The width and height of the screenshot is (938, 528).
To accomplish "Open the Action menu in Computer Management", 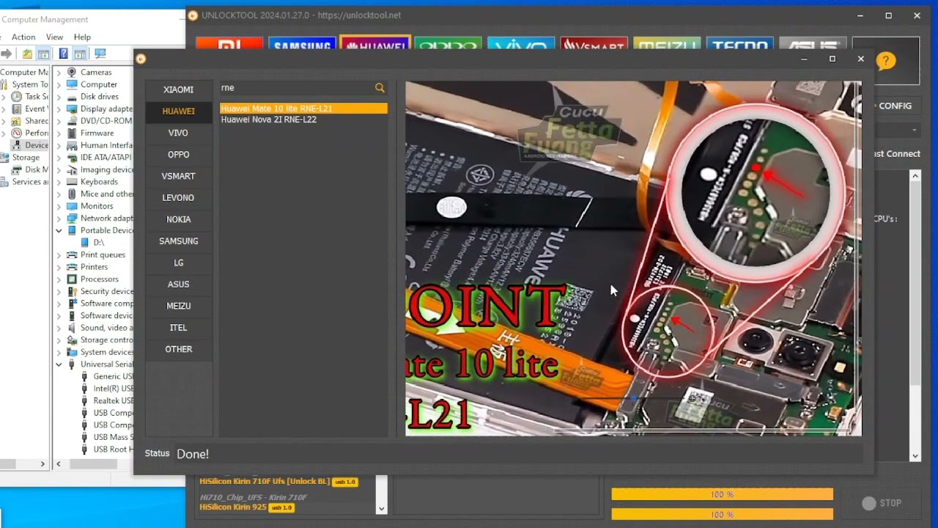I will pos(23,37).
